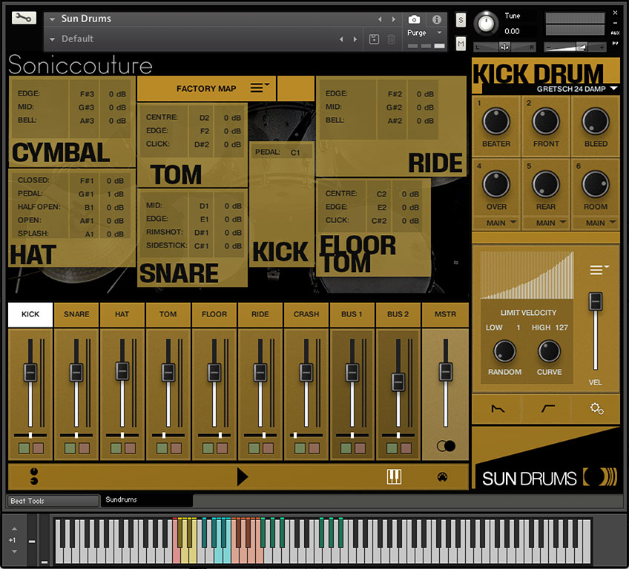
Task: Select the SNARE drum pad
Action: click(x=192, y=238)
